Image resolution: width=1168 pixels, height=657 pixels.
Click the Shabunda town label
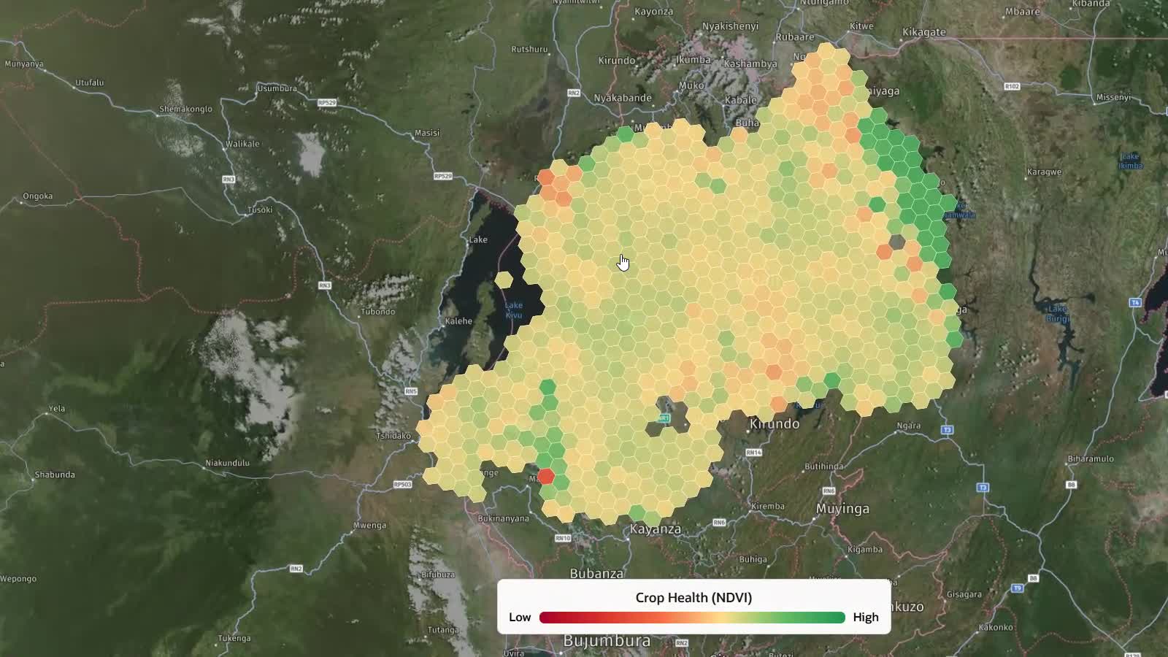click(55, 474)
